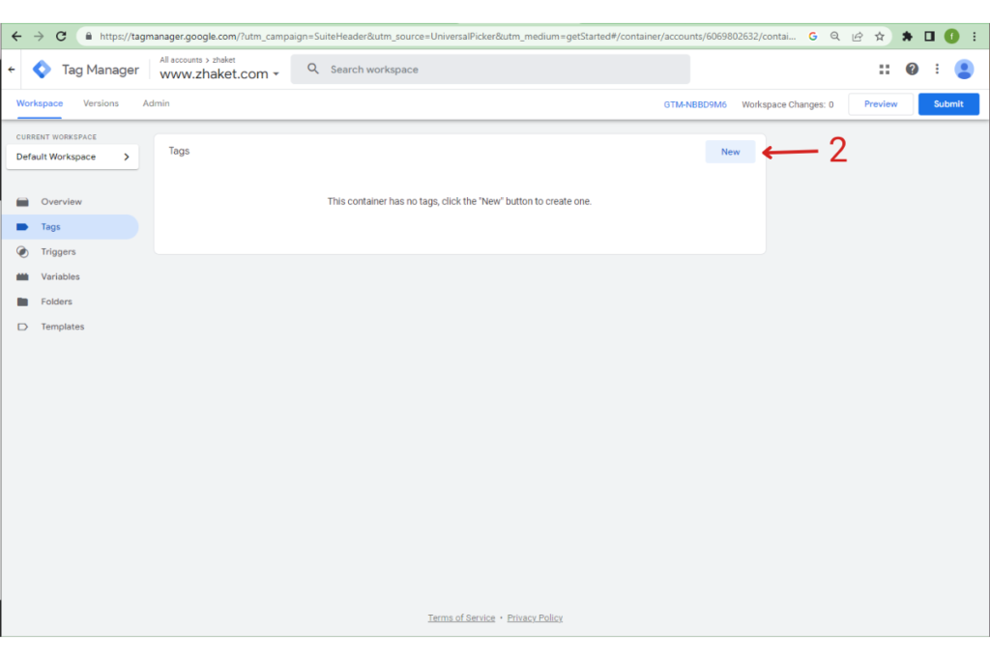Switch to the Admin tab

[x=156, y=103]
